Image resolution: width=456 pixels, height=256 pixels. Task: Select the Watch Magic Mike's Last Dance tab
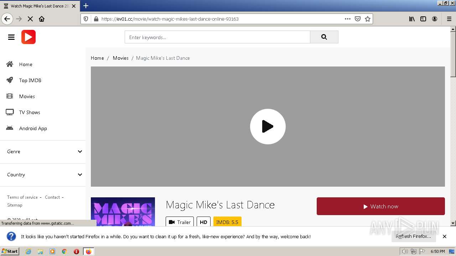click(39, 6)
